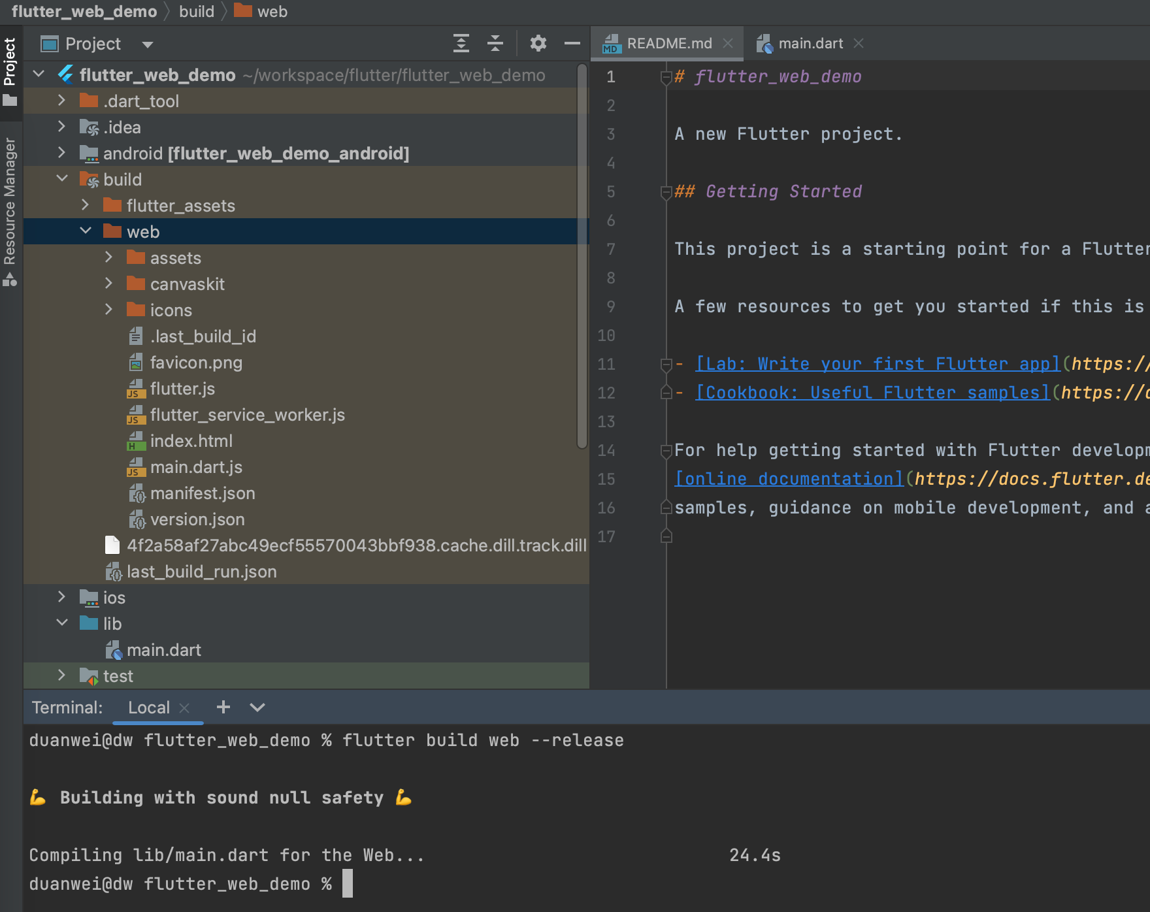
Task: Open the Cookbook: Useful Flutter samples link
Action: [x=872, y=393]
